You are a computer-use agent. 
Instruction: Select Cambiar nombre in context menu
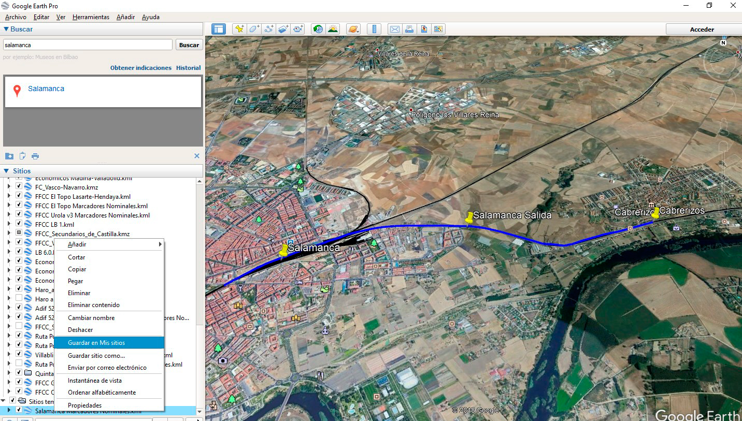[109, 318]
